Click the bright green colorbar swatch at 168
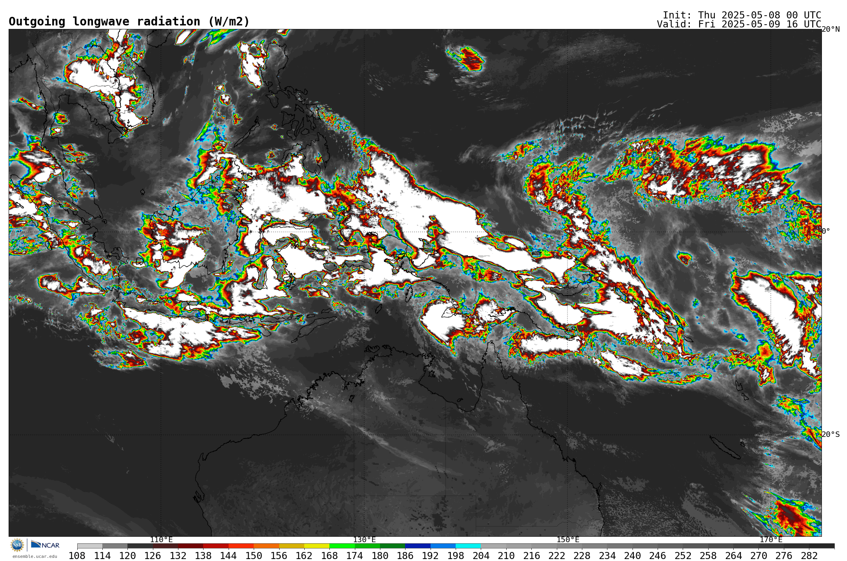 [342, 546]
